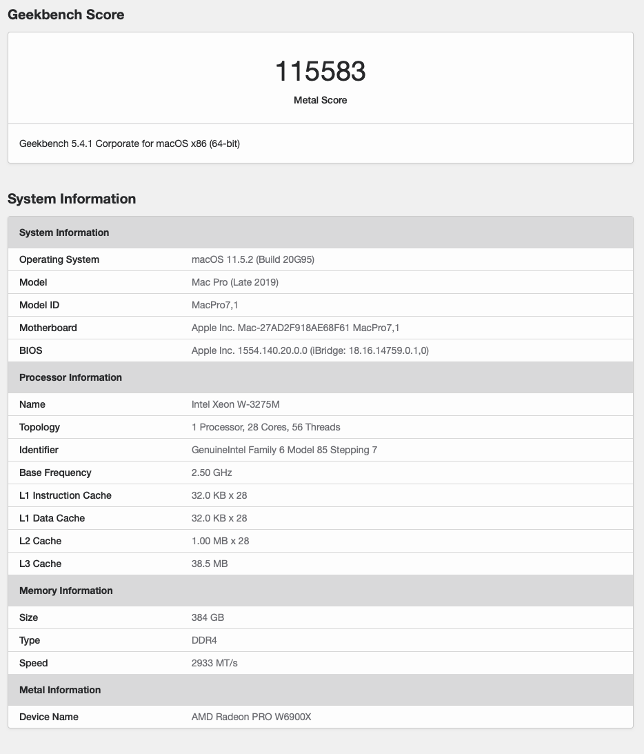Click the processor Name label
Image resolution: width=644 pixels, height=754 pixels.
32,404
